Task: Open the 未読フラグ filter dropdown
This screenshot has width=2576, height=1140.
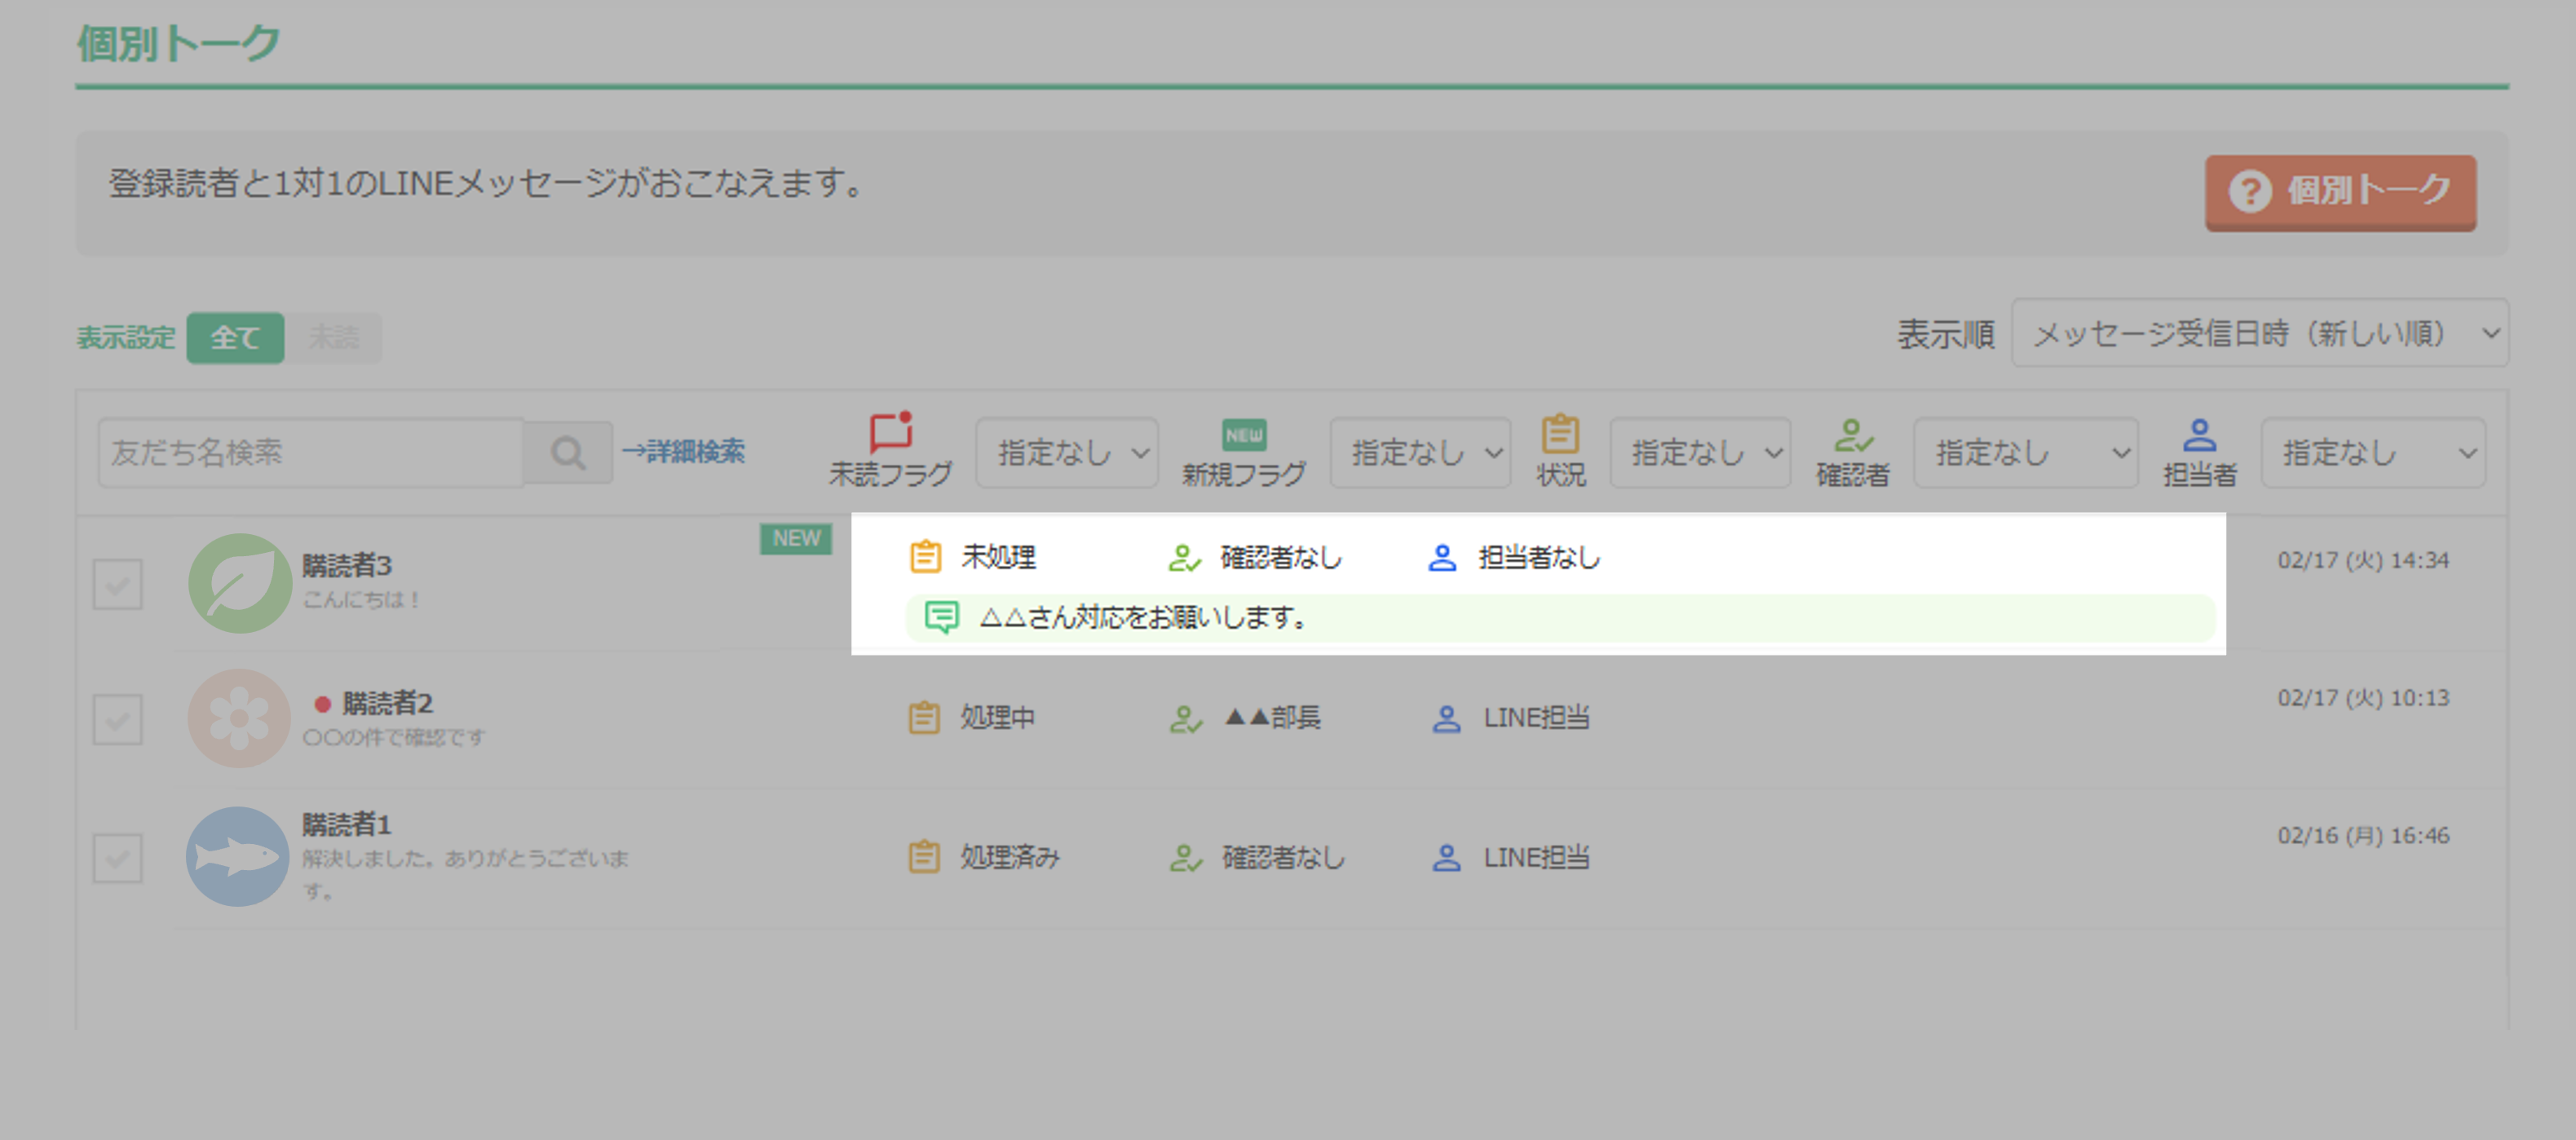Action: (1066, 453)
